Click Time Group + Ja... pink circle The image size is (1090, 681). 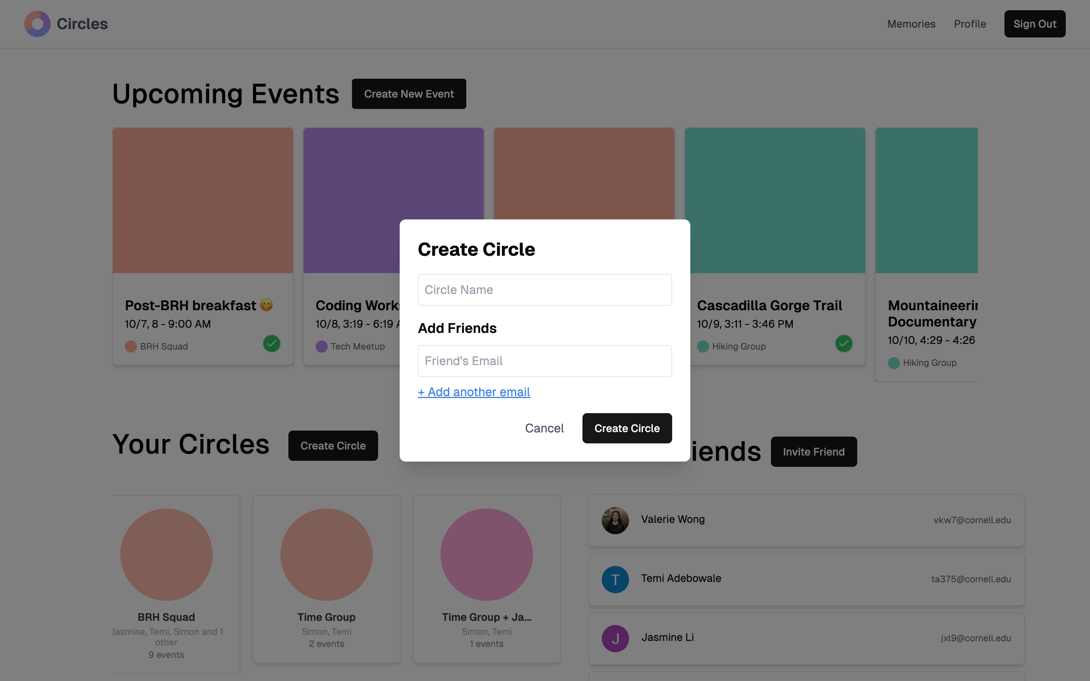click(486, 554)
